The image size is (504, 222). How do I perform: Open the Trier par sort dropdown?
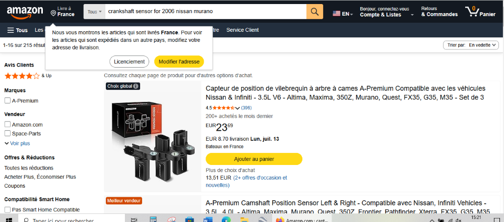tap(471, 45)
